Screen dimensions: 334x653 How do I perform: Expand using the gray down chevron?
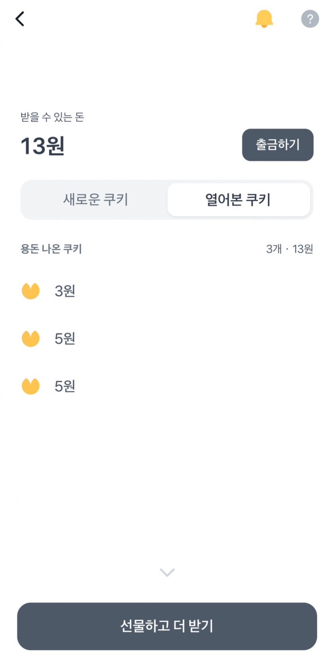pyautogui.click(x=167, y=572)
